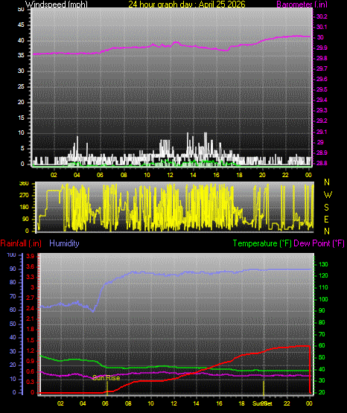
Task: Click the 28.8 barometer axis value
Action: click(322, 163)
